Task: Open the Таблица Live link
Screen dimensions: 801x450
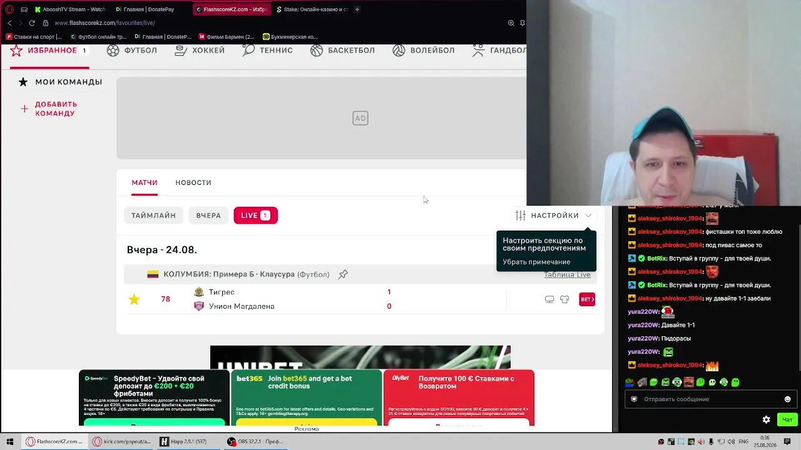Action: [567, 274]
